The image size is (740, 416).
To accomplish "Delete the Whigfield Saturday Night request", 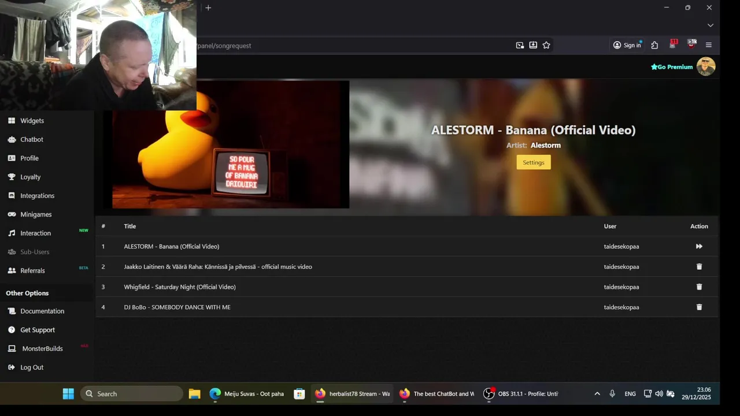I will [x=699, y=287].
